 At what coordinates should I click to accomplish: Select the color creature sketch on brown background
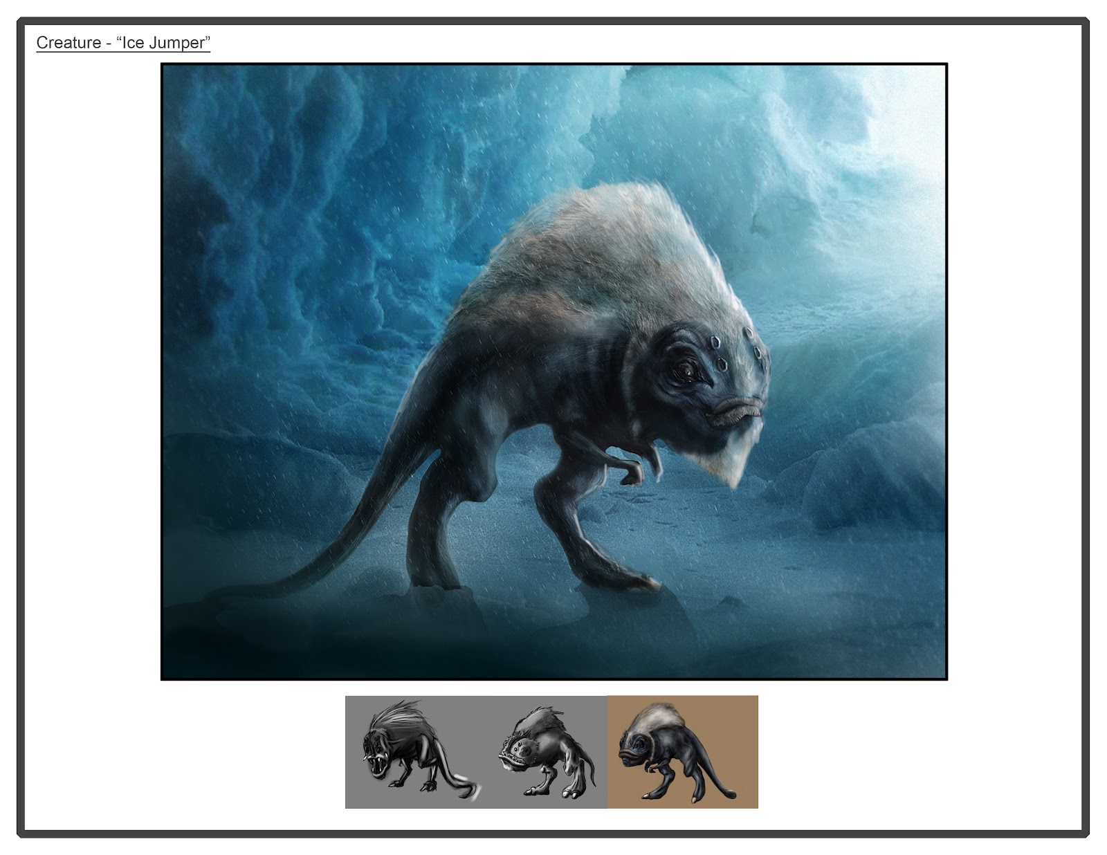point(683,752)
